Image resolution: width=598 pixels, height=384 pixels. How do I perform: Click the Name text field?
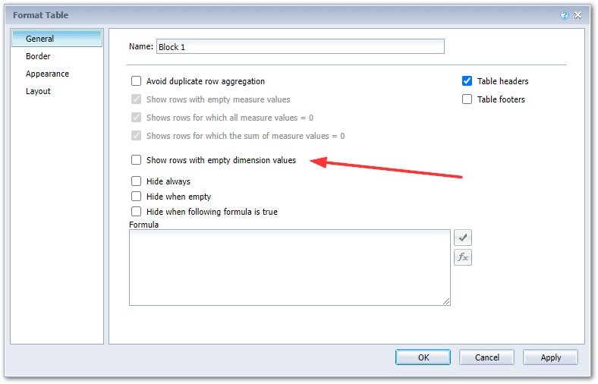300,47
